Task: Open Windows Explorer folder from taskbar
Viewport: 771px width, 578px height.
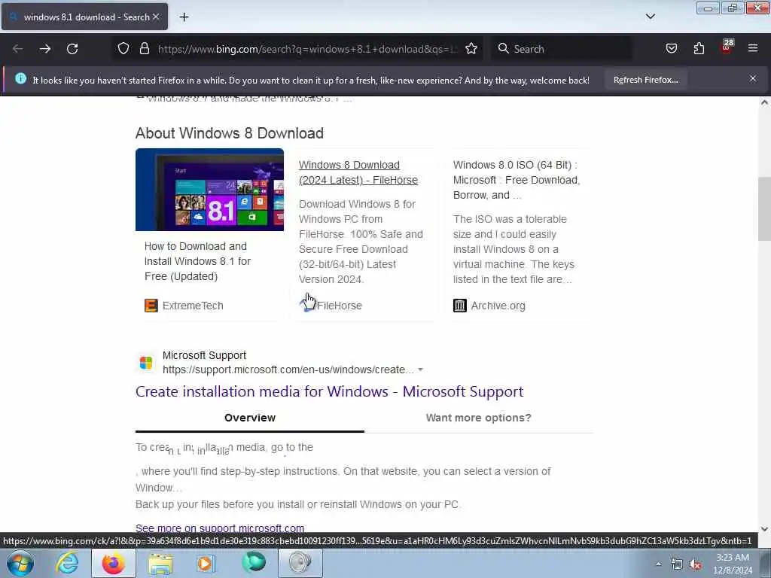Action: [160, 563]
